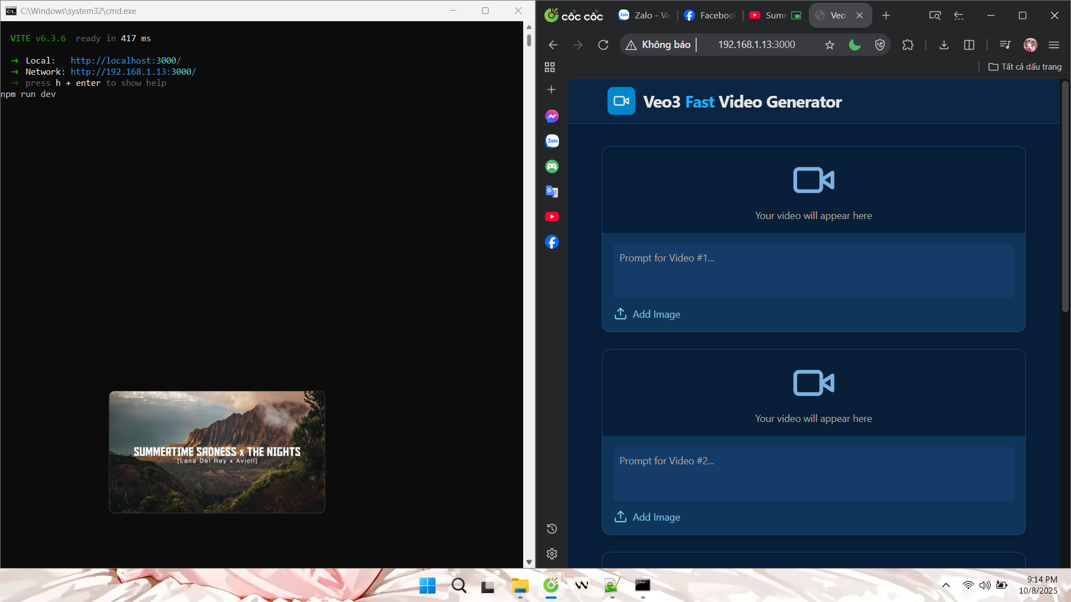
Task: Open Facebook in the browser sidebar
Action: pyautogui.click(x=552, y=241)
